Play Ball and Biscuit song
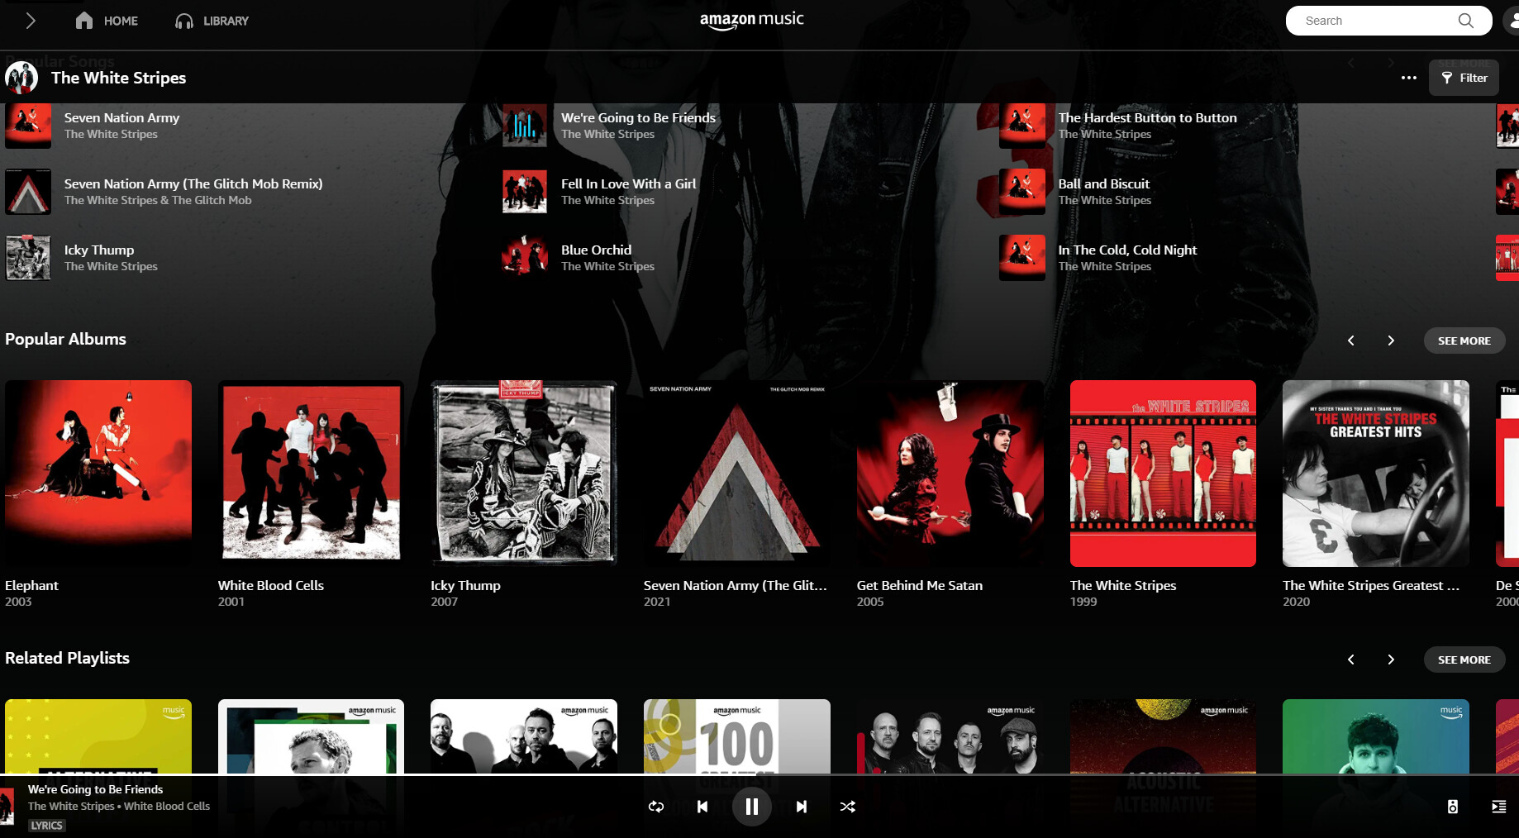The width and height of the screenshot is (1519, 838). [1103, 184]
